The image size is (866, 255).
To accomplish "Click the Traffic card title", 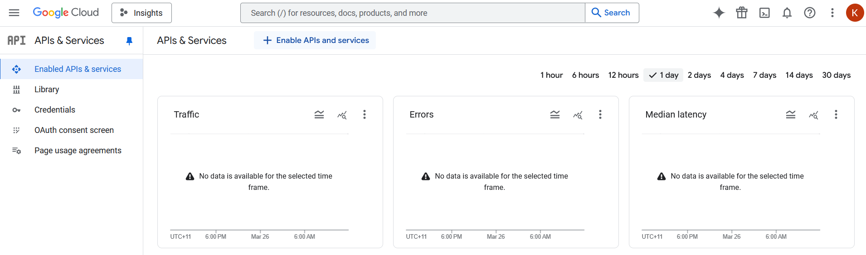I will click(186, 114).
